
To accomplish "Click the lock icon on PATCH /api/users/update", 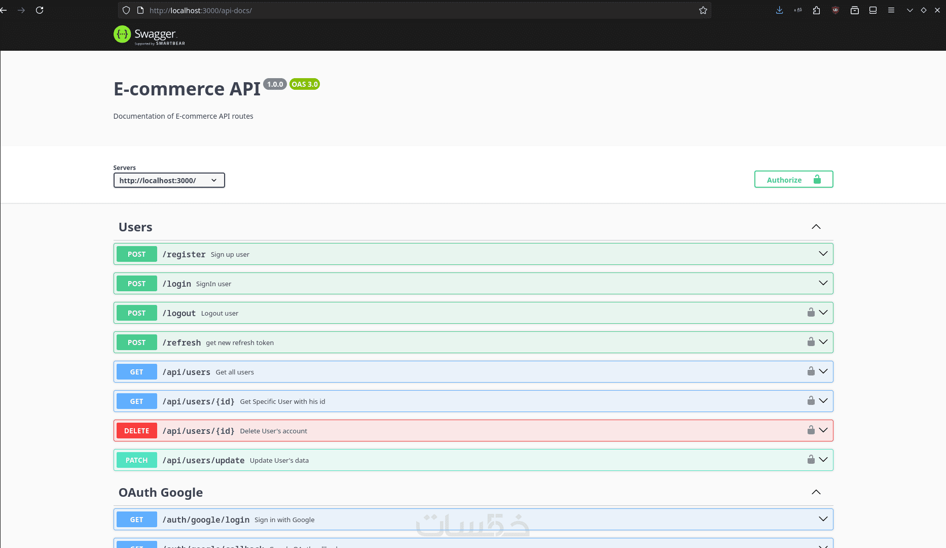I will click(811, 460).
